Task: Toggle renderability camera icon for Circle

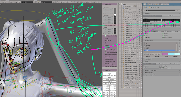Action: click(x=141, y=22)
